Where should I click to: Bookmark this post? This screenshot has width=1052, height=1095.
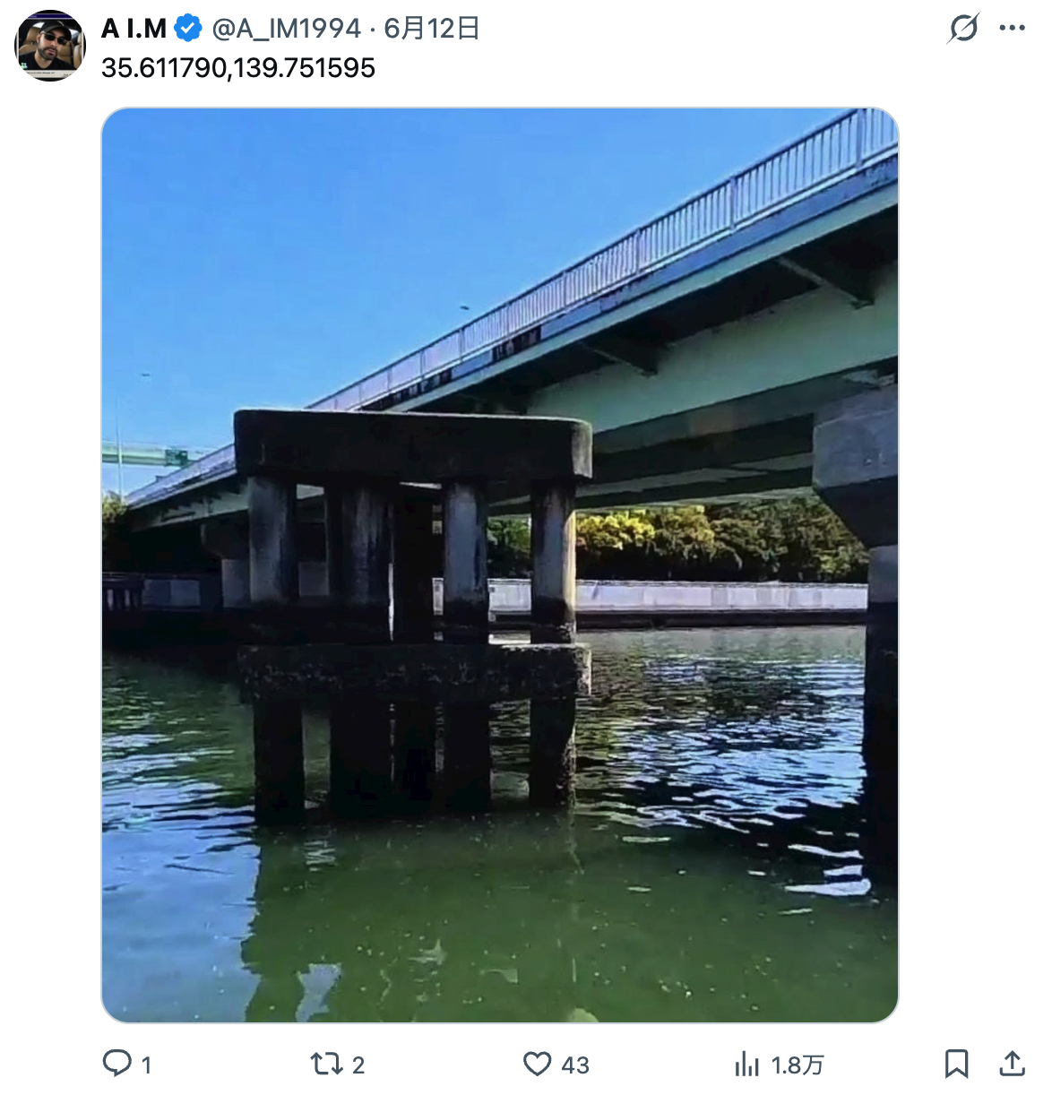(x=956, y=1064)
